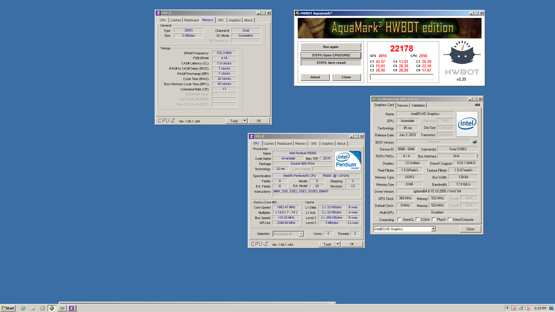Open the Tools dropdown arrow in processor CPU-Z window
This screenshot has width=555, height=312.
(338, 244)
